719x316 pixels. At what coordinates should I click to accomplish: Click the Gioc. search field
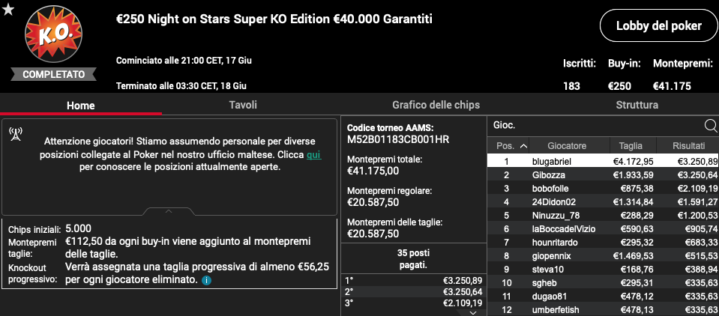click(x=596, y=125)
